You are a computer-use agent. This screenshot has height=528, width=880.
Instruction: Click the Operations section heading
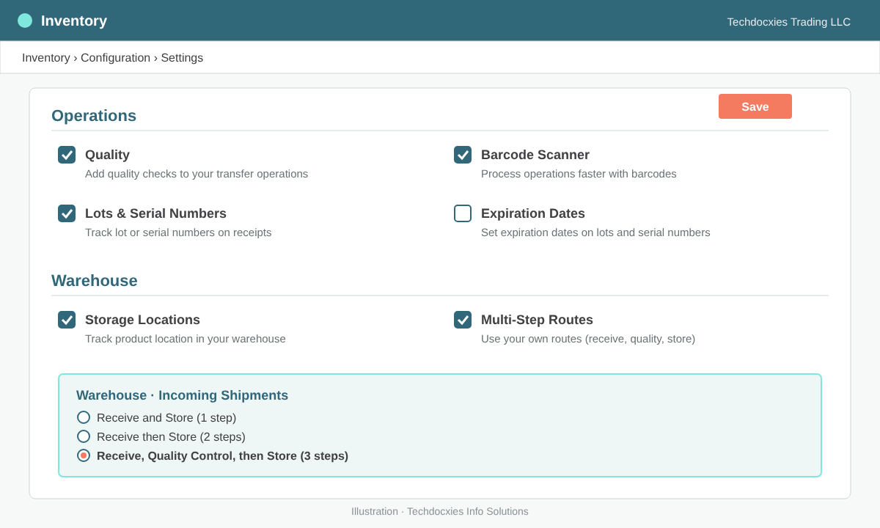tap(94, 115)
